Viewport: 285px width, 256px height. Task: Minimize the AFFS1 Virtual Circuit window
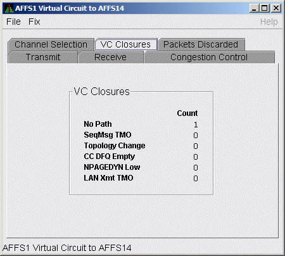(254, 8)
